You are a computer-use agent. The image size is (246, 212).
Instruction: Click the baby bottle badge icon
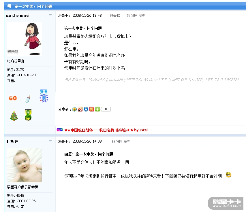tap(28, 99)
